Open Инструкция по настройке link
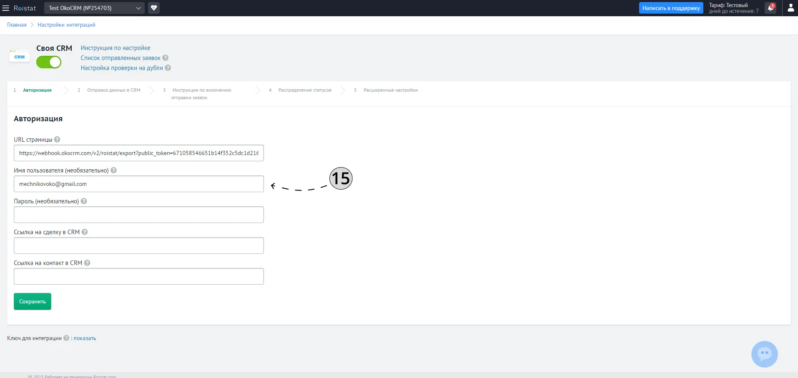This screenshot has height=378, width=798. pos(115,48)
